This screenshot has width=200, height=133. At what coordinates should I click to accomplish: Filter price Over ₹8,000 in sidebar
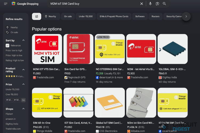point(12,94)
